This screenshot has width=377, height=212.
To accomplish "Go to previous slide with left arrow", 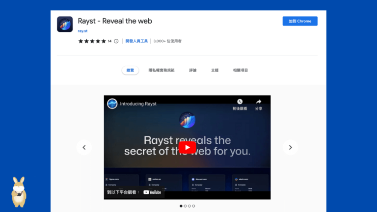I will click(x=84, y=147).
